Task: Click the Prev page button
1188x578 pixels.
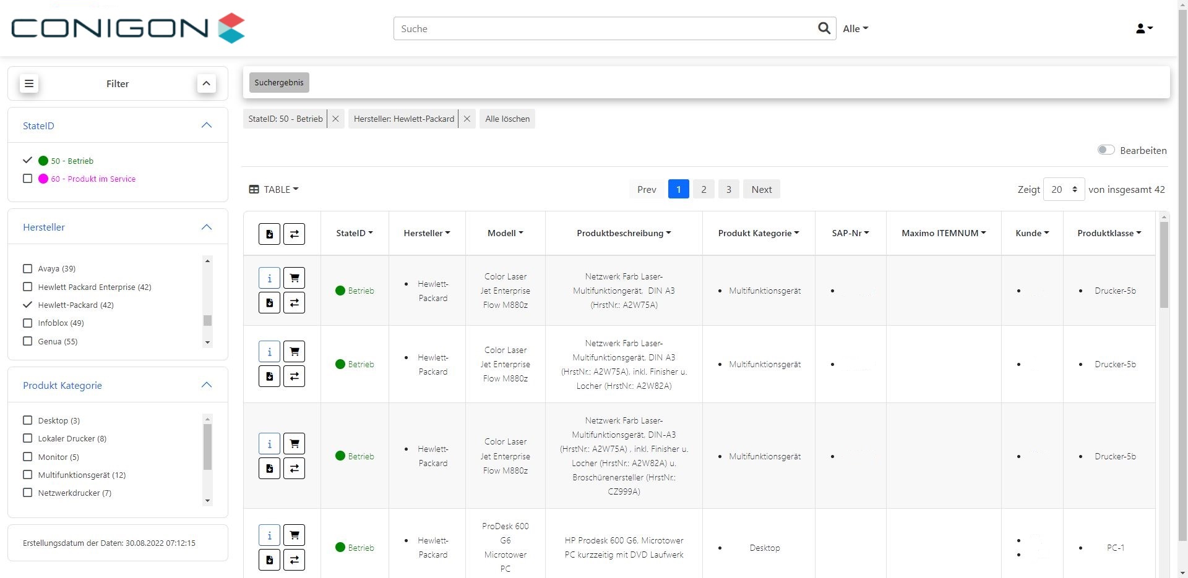Action: 647,189
